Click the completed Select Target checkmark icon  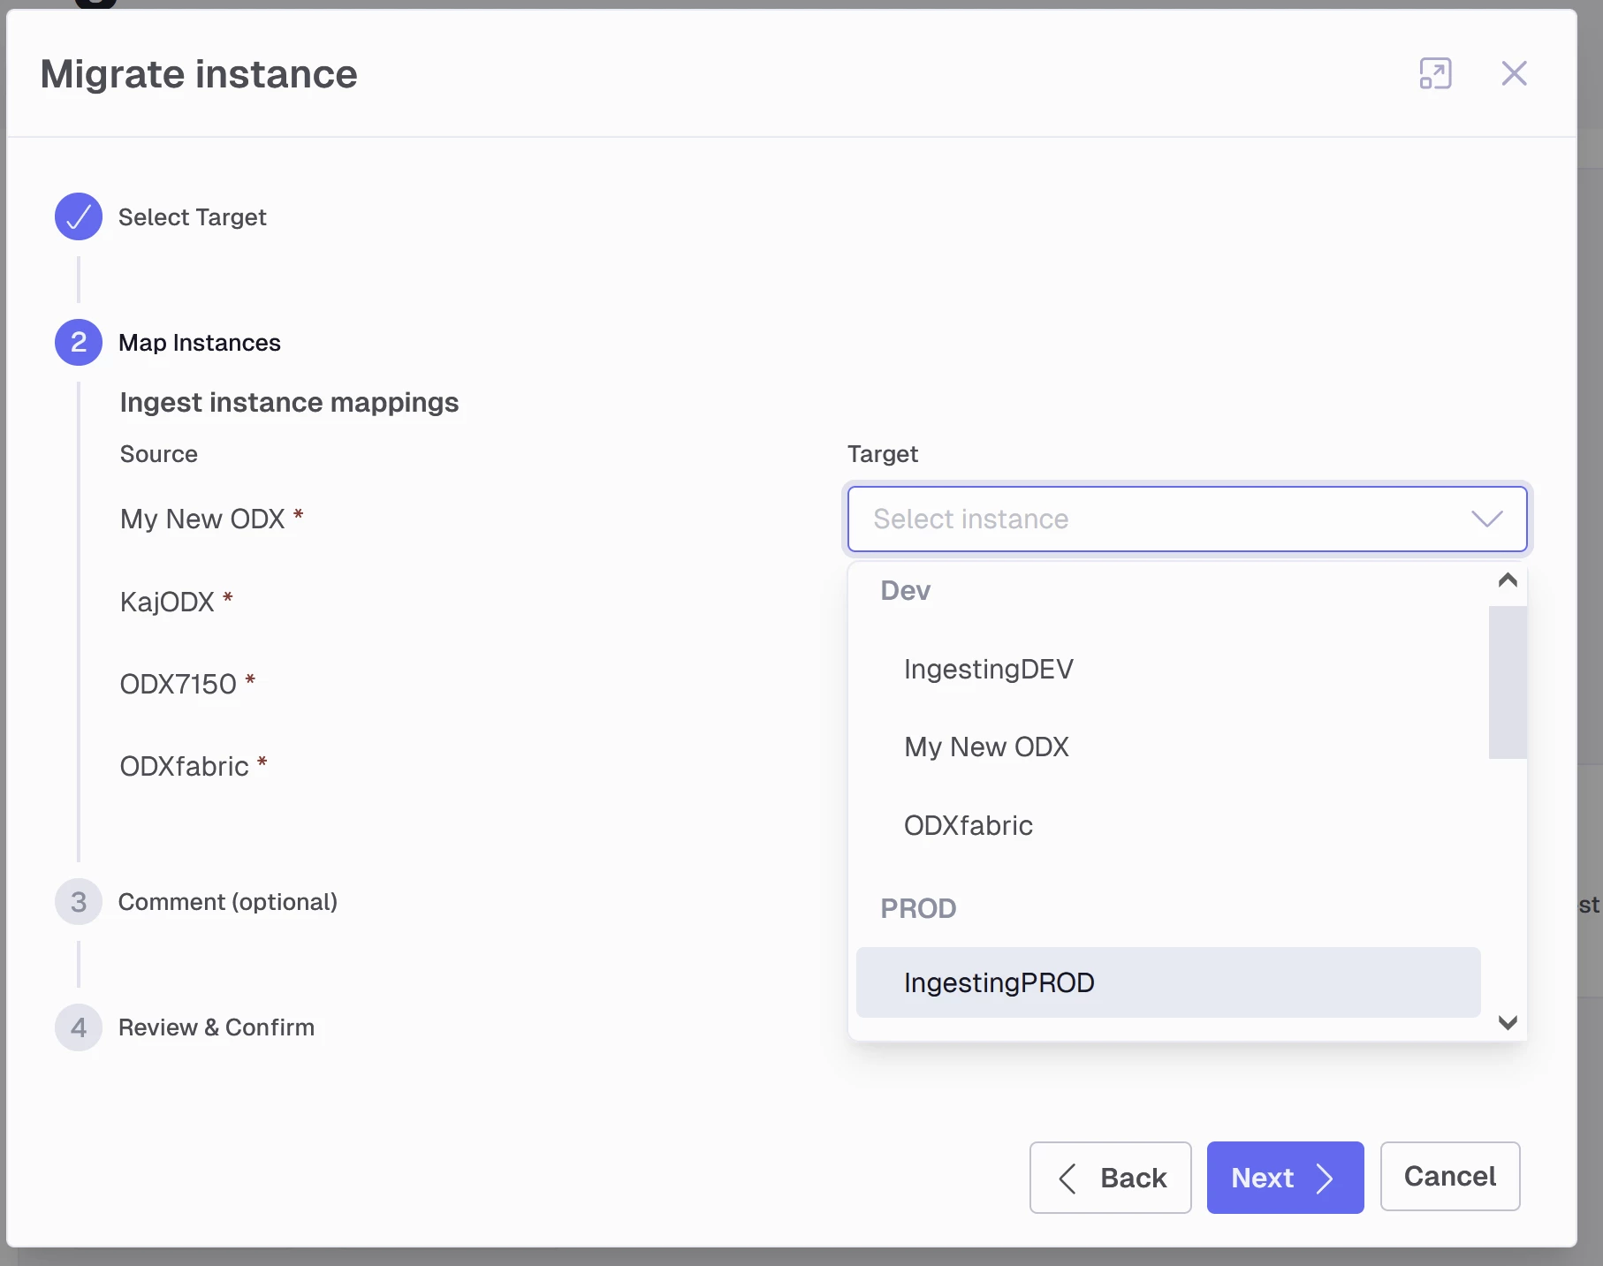click(x=79, y=216)
